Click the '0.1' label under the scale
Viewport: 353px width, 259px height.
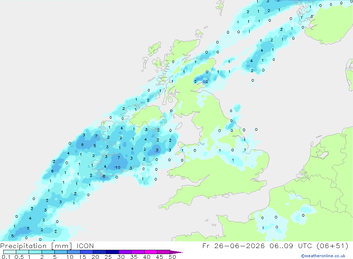(x=6, y=257)
